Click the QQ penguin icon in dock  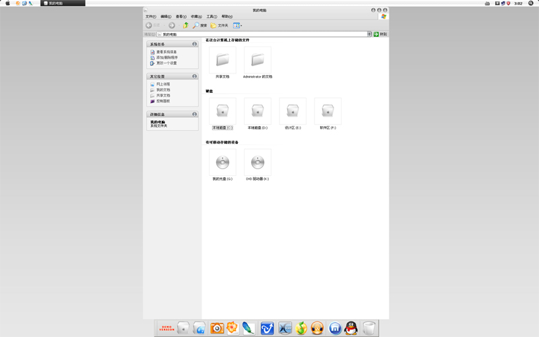[x=351, y=328]
